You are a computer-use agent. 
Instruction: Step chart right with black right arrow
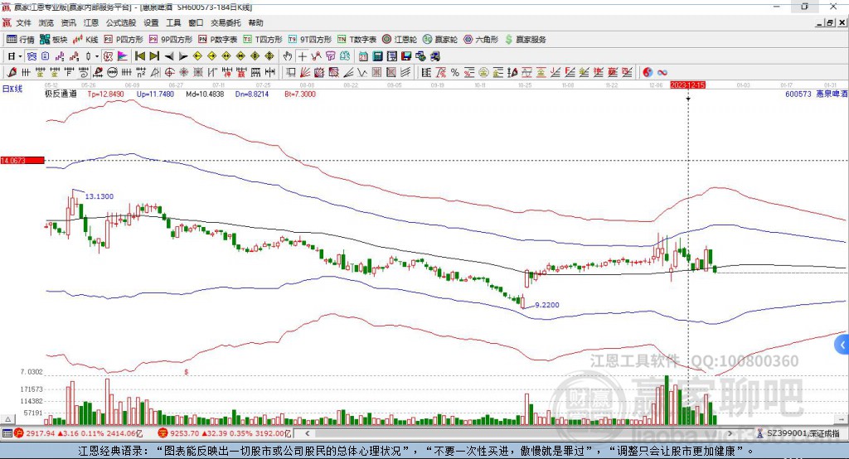click(183, 56)
